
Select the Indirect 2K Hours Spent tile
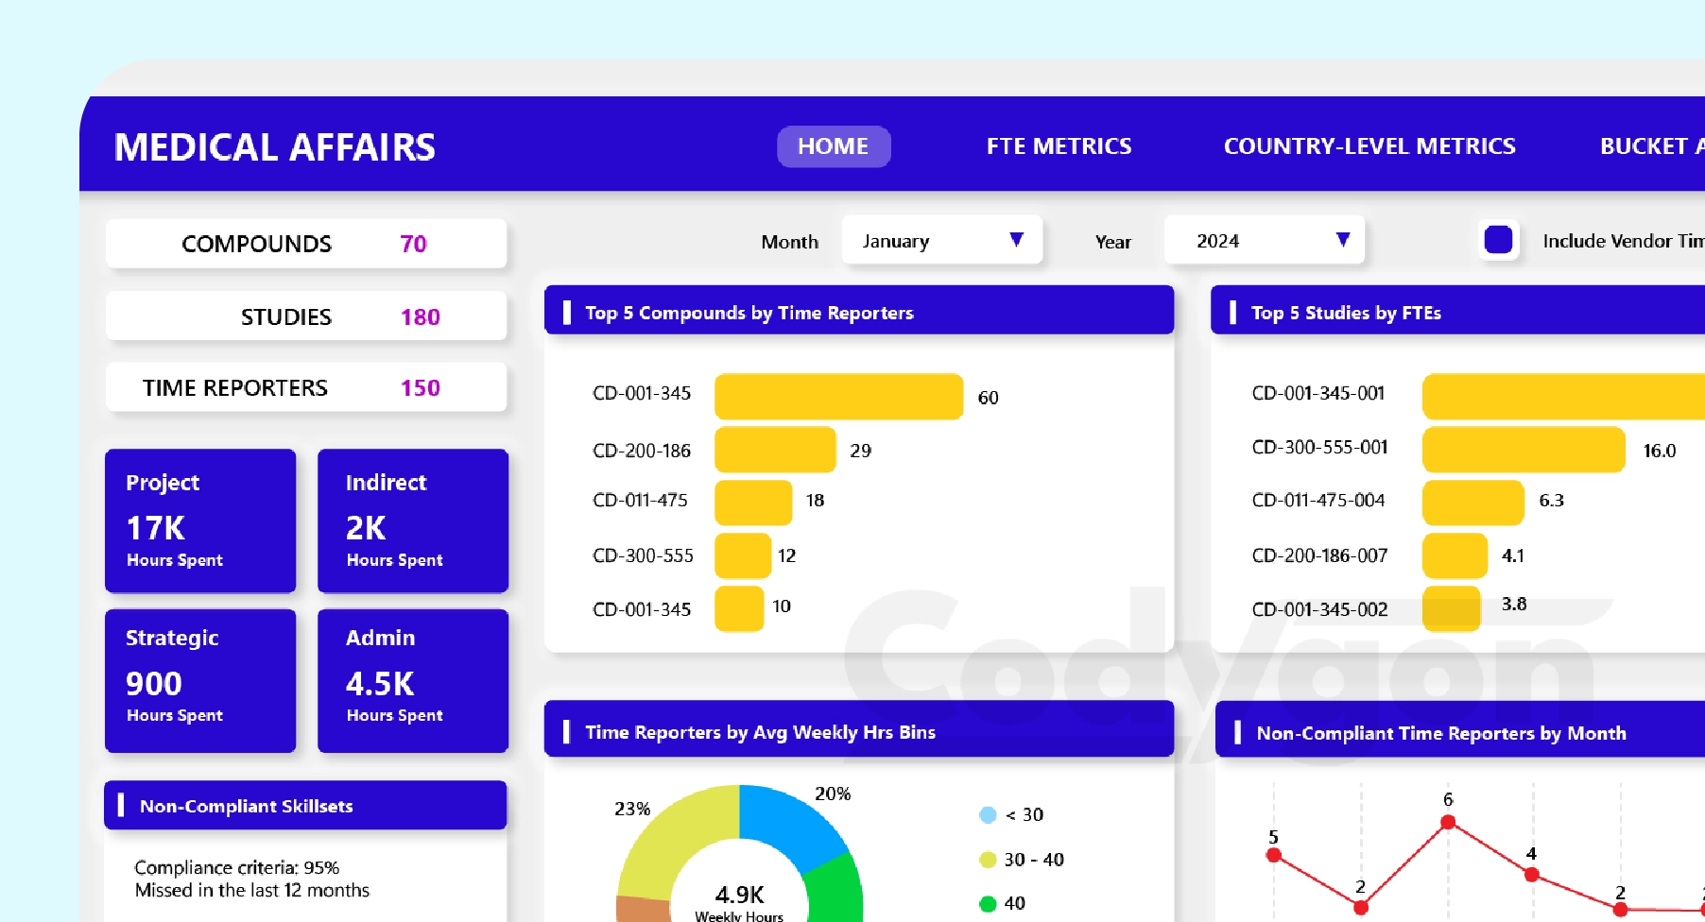click(413, 521)
